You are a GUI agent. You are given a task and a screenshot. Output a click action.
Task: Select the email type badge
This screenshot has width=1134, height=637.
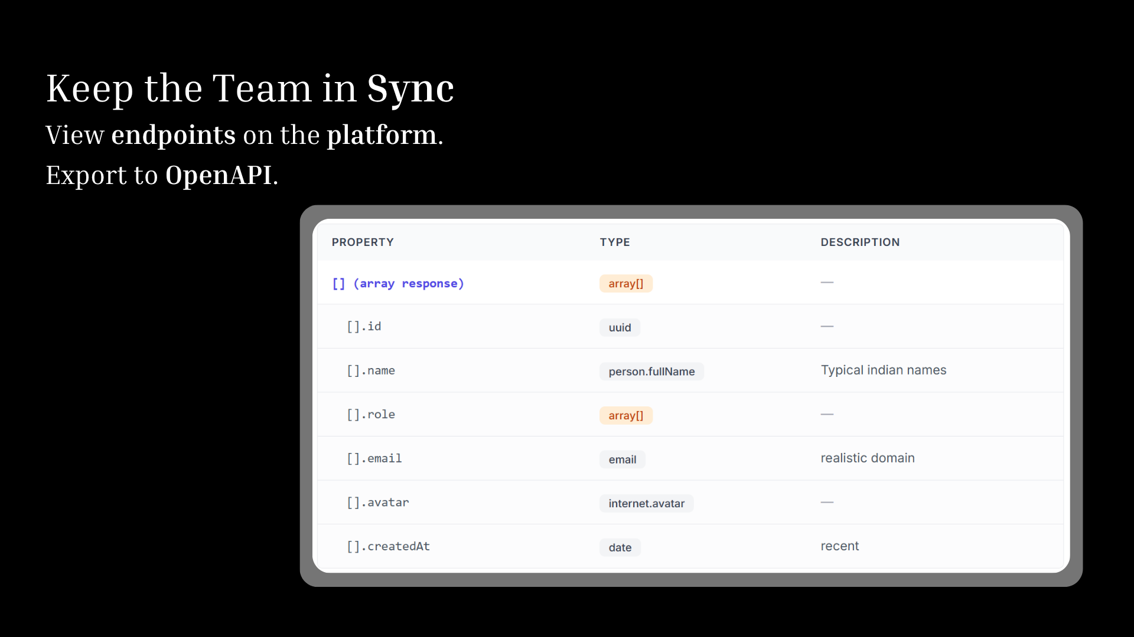pyautogui.click(x=622, y=459)
